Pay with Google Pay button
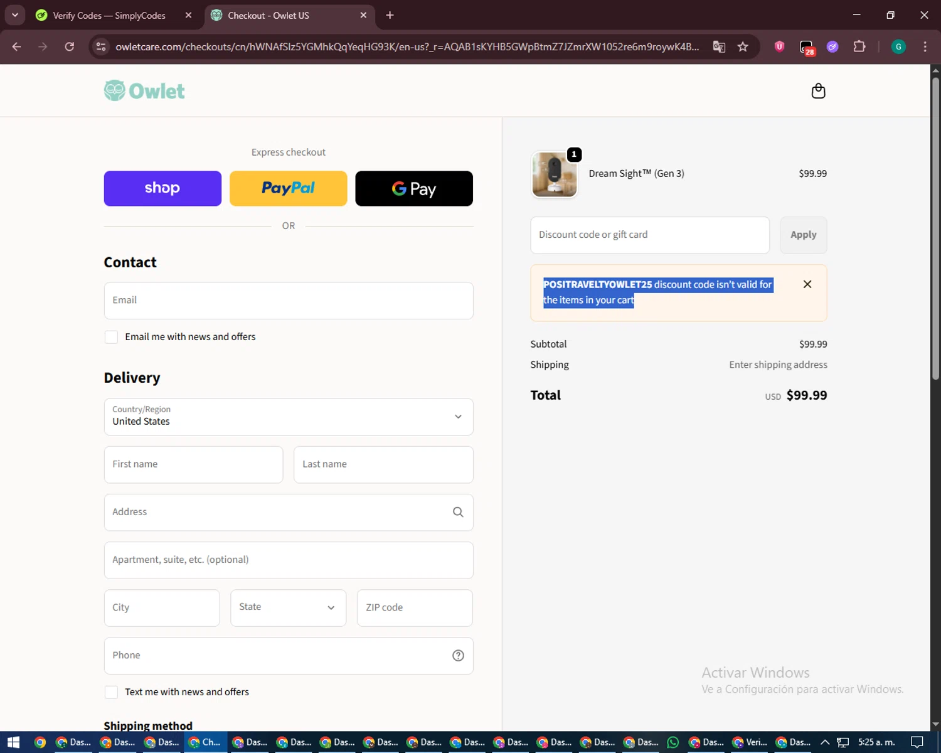Viewport: 941px width, 753px height. [414, 188]
